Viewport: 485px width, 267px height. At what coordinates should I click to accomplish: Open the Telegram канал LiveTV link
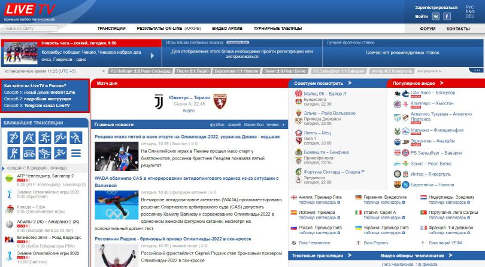coord(47,106)
